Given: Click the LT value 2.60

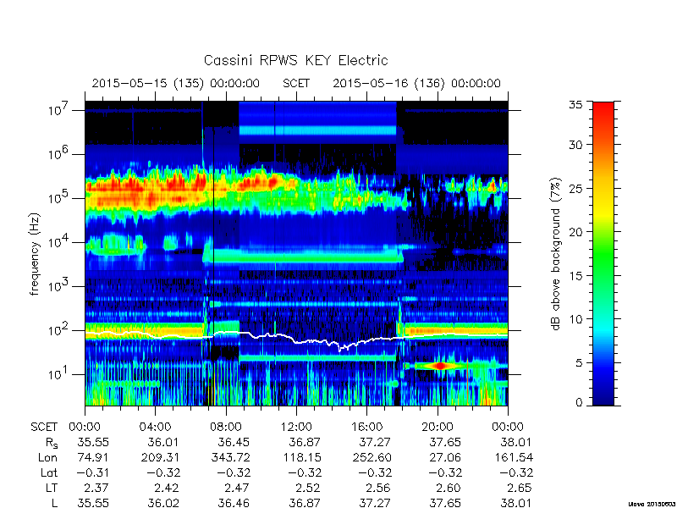Looking at the screenshot, I should point(449,489).
